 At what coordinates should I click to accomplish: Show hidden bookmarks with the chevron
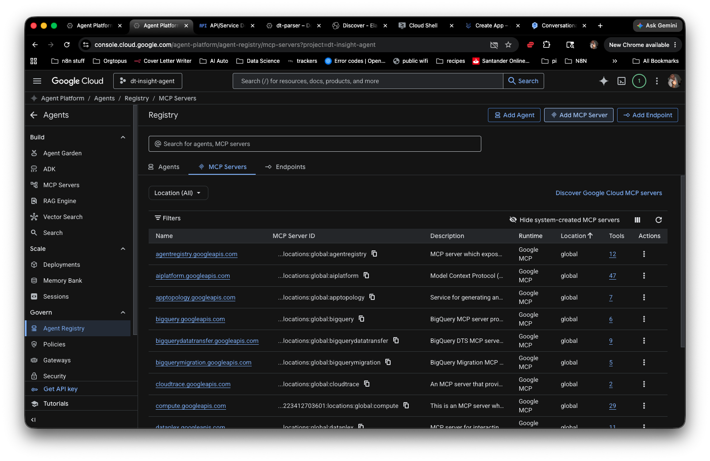click(614, 61)
